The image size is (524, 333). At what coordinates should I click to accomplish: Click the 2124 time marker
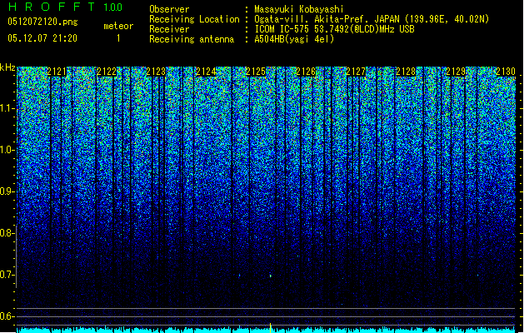click(206, 72)
